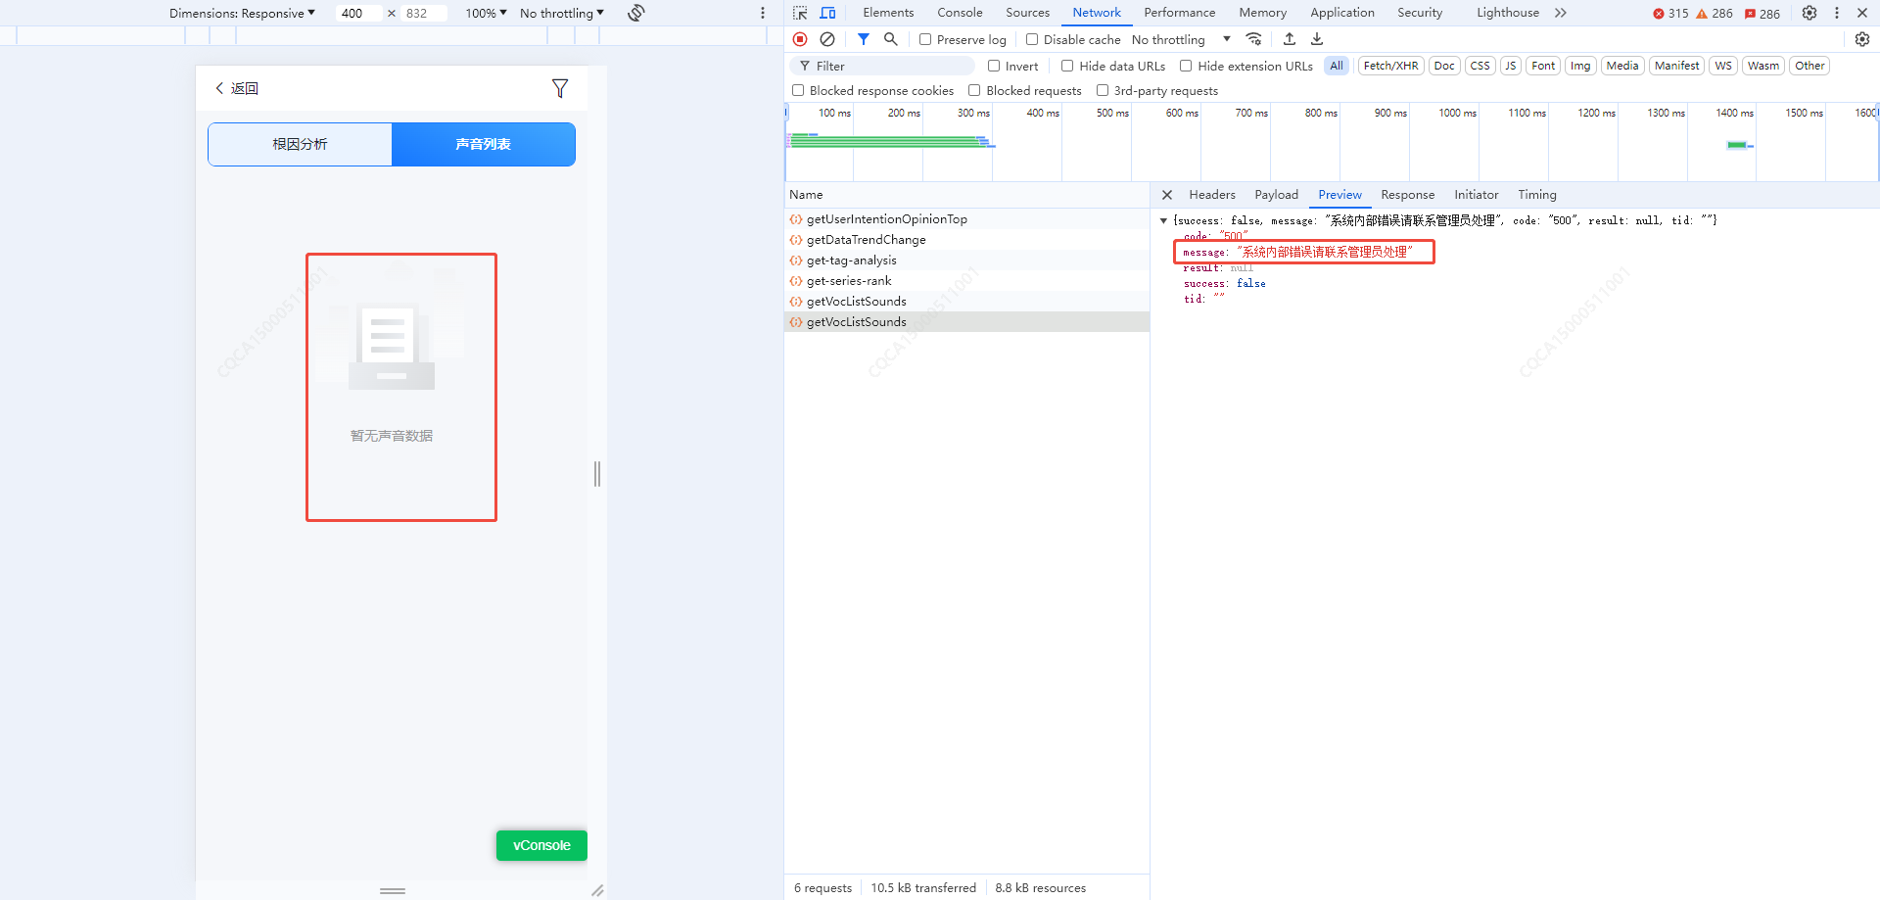Enable the Preserve log checkbox
This screenshot has height=900, width=1880.
tap(925, 39)
